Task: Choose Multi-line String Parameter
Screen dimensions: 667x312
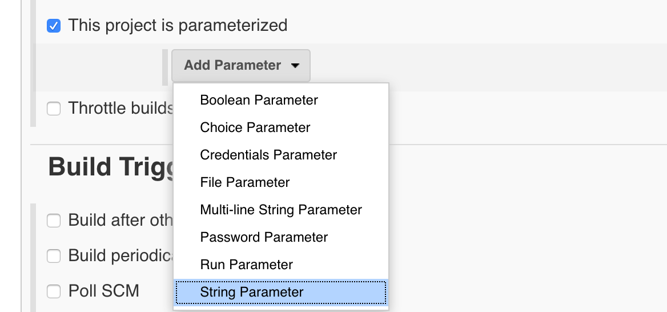Action: (280, 210)
